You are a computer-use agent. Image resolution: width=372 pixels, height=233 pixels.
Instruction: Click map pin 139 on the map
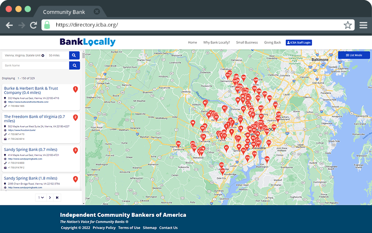265,95
